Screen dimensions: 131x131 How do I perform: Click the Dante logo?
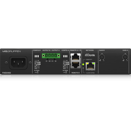tap(90, 55)
